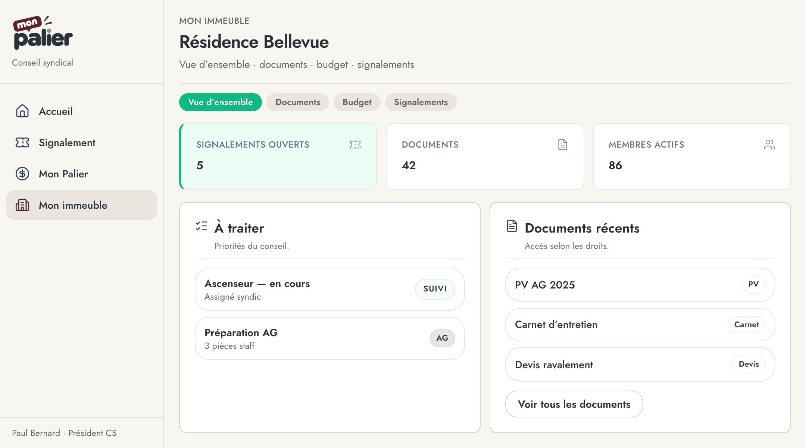This screenshot has width=806, height=448.
Task: Click the Signalement ticket icon in sidebar
Action: tap(22, 142)
